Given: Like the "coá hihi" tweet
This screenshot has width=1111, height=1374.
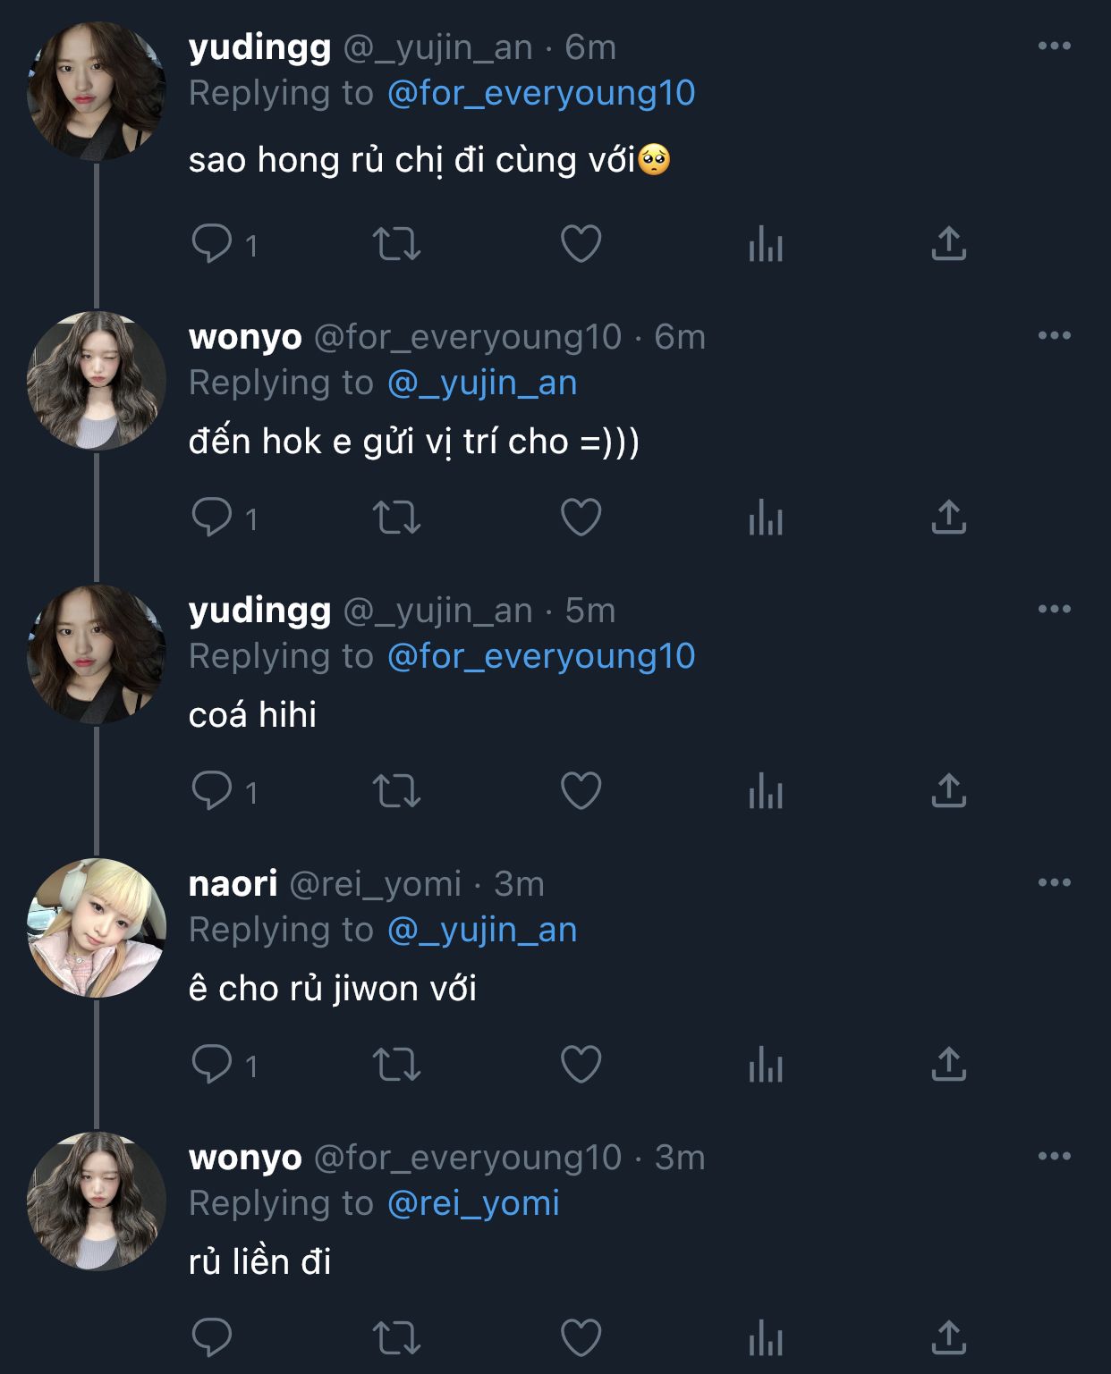Looking at the screenshot, I should (581, 791).
